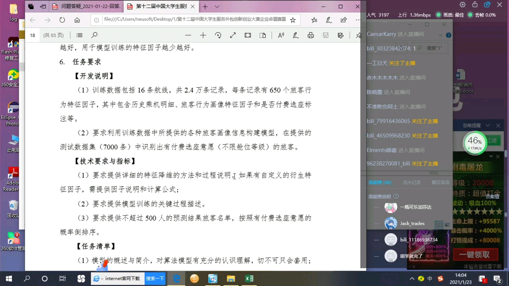The image size is (509, 286).
Task: Close the game advertisement popup
Action: click(x=498, y=157)
